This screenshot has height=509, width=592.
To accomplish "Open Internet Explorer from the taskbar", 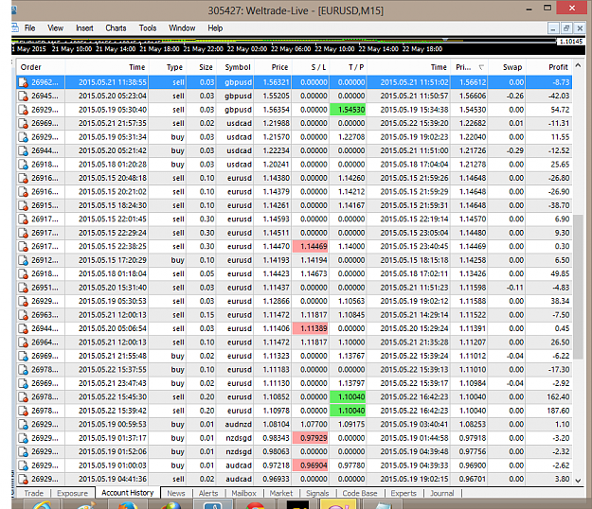I will [42, 504].
